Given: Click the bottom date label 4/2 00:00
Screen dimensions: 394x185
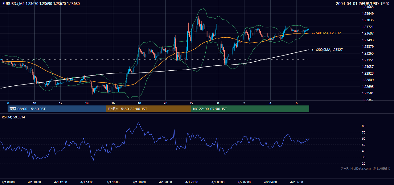Looking at the screenshot, I should (218, 182).
